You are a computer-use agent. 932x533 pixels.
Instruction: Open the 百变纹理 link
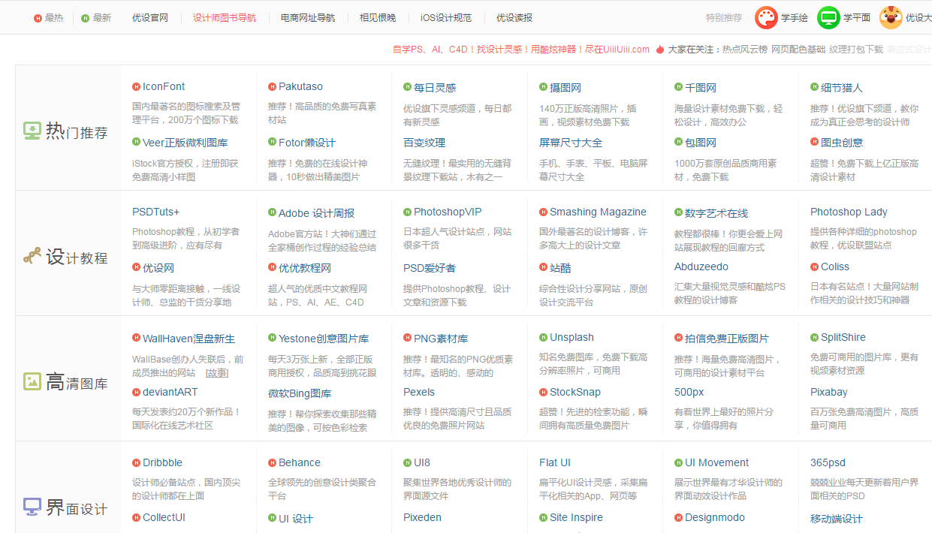click(x=424, y=143)
